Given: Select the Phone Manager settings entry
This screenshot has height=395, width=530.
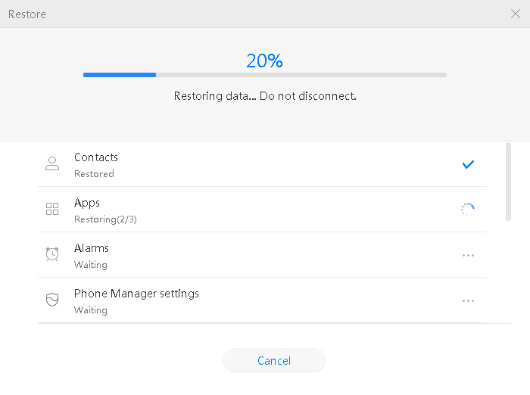Looking at the screenshot, I should tap(262, 300).
